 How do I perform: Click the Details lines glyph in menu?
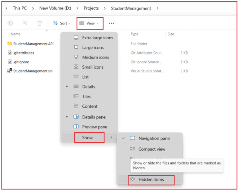pos(76,86)
